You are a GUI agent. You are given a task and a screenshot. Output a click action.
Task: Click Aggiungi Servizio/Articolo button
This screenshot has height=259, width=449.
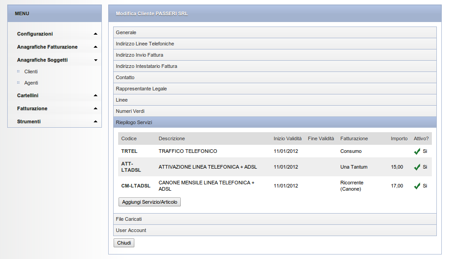tap(150, 202)
